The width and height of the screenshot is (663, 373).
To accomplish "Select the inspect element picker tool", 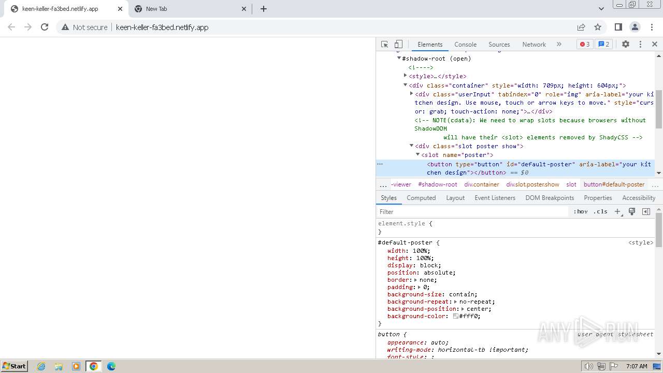I will click(x=384, y=45).
